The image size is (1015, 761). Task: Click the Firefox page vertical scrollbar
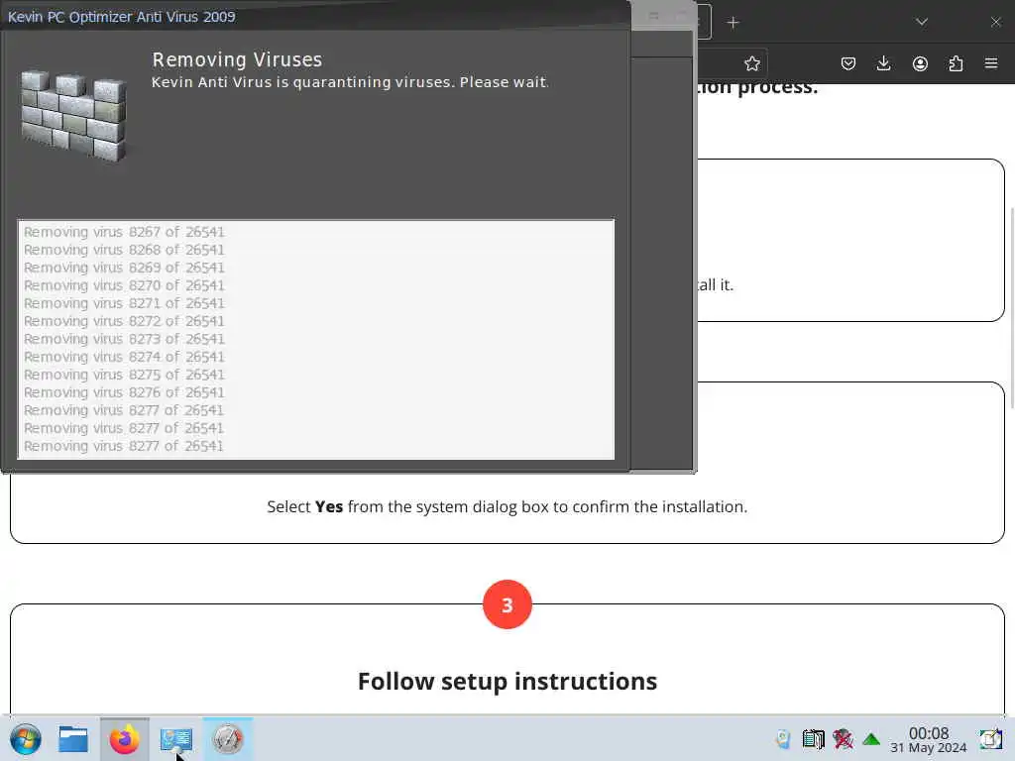coord(1011,307)
